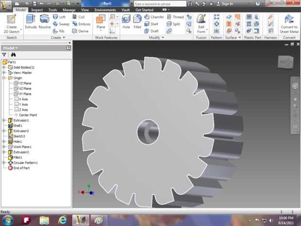Open the Model browser dropdown
Screen dimensions: 301x226
coord(10,48)
